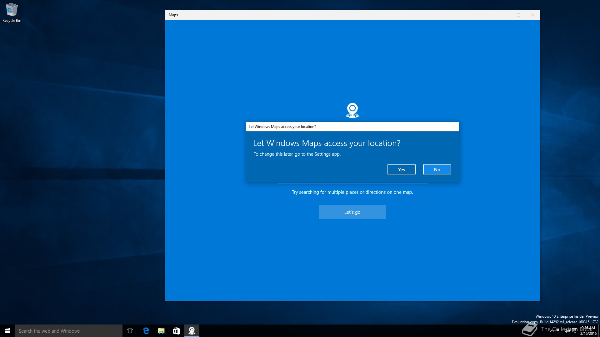Open the Action Center notifications icon
The width and height of the screenshot is (600, 337).
[574, 331]
